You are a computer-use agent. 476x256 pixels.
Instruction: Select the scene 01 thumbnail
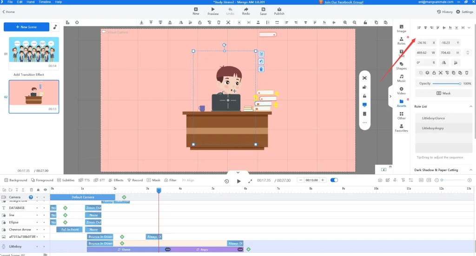point(34,50)
